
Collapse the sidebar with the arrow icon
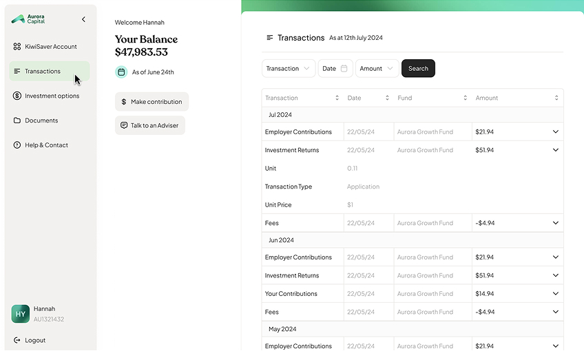[83, 19]
